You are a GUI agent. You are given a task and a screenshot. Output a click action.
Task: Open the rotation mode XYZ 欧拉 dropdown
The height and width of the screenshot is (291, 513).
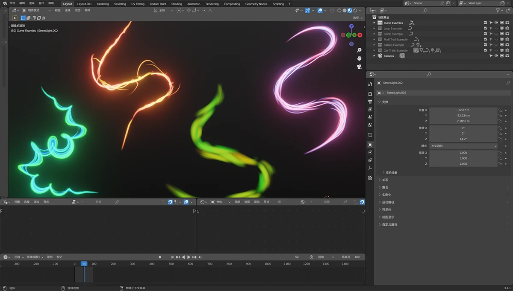click(463, 146)
